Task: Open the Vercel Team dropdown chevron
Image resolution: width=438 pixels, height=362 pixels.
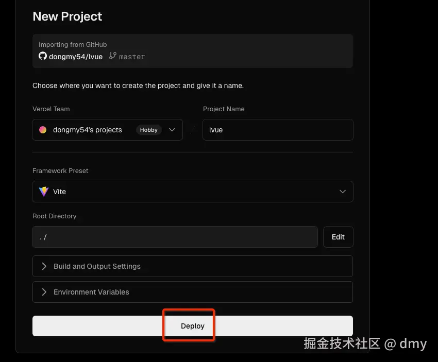Action: pos(172,130)
